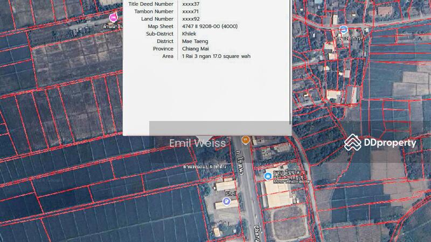This screenshot has width=431, height=242.
Task: Open the Shell gas station pin
Action: pyautogui.click(x=226, y=202)
